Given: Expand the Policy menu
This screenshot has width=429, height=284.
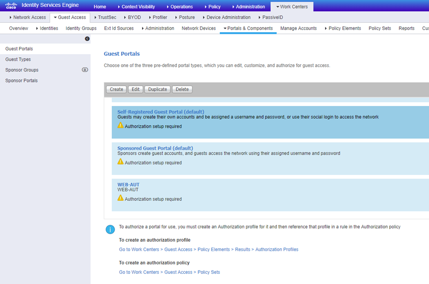Looking at the screenshot, I should pos(212,7).
